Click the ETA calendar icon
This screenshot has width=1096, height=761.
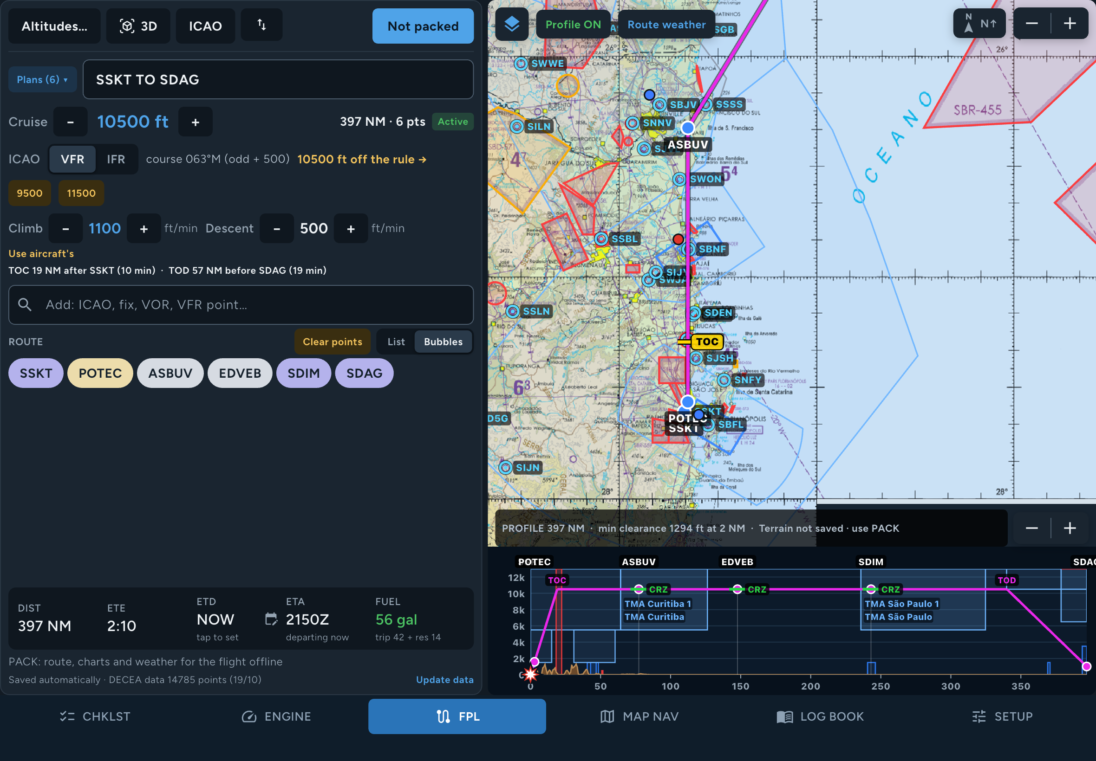(x=271, y=619)
